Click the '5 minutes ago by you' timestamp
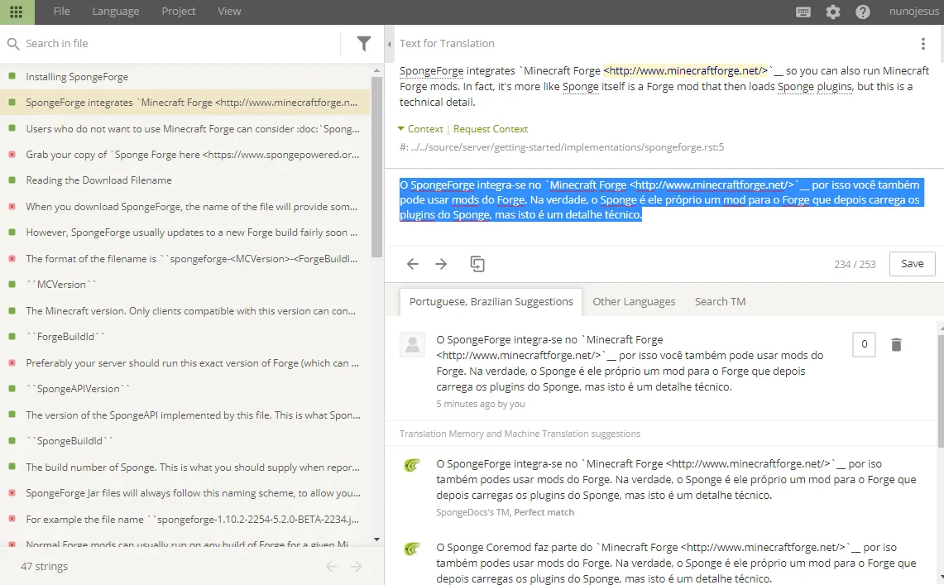This screenshot has height=585, width=944. tap(481, 404)
